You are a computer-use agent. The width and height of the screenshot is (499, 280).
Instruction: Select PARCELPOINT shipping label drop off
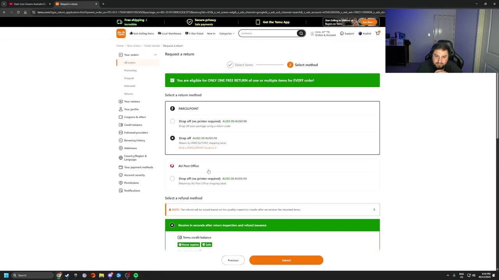(x=172, y=138)
